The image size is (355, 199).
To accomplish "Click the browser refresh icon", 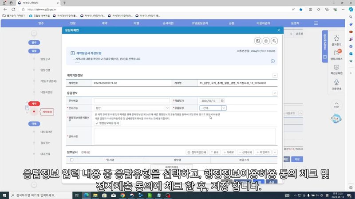I will pos(13,9).
